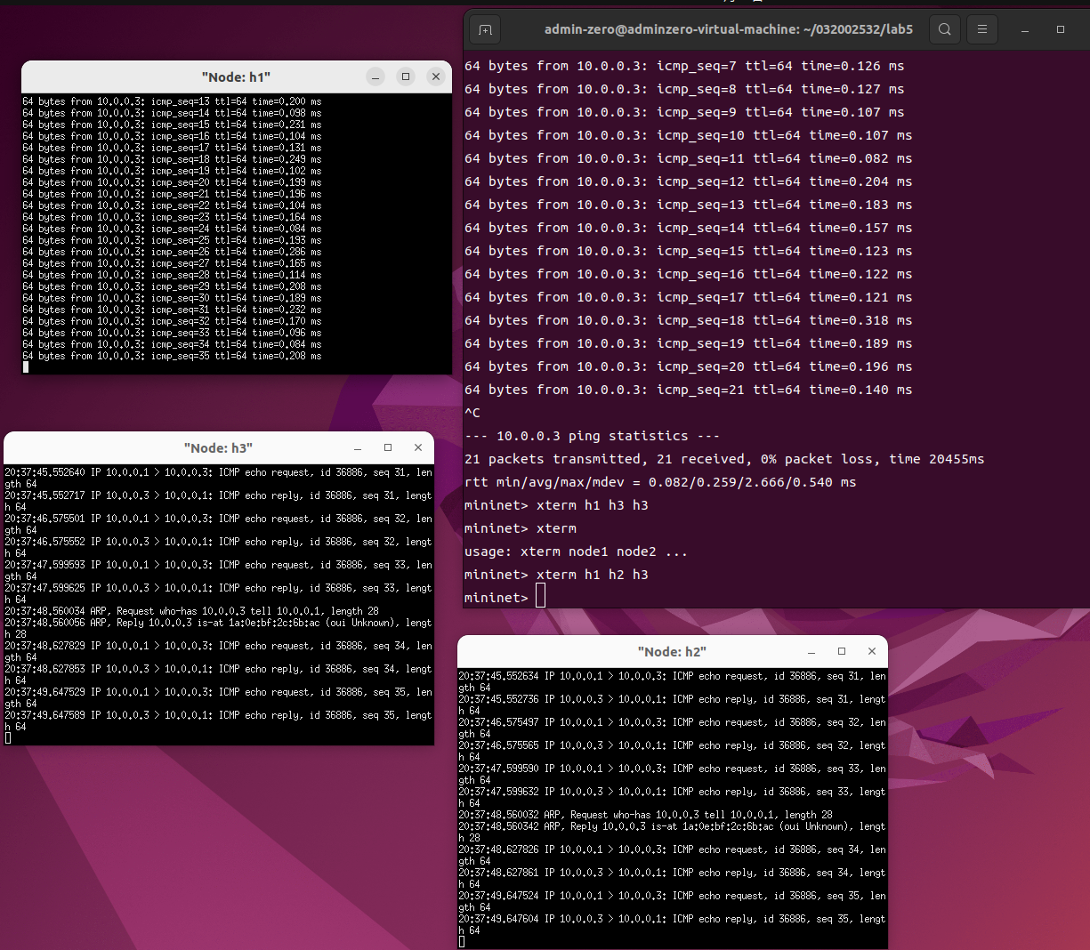Open search in main terminal header
The width and height of the screenshot is (1090, 950).
click(944, 29)
